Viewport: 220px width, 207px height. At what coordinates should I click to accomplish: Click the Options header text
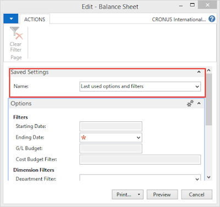pos(21,104)
